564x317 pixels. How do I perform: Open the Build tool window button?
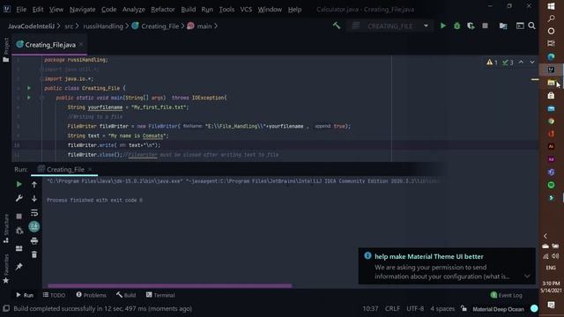tap(126, 295)
